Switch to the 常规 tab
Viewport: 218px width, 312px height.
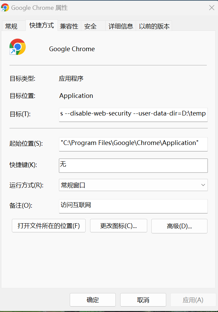tap(12, 26)
